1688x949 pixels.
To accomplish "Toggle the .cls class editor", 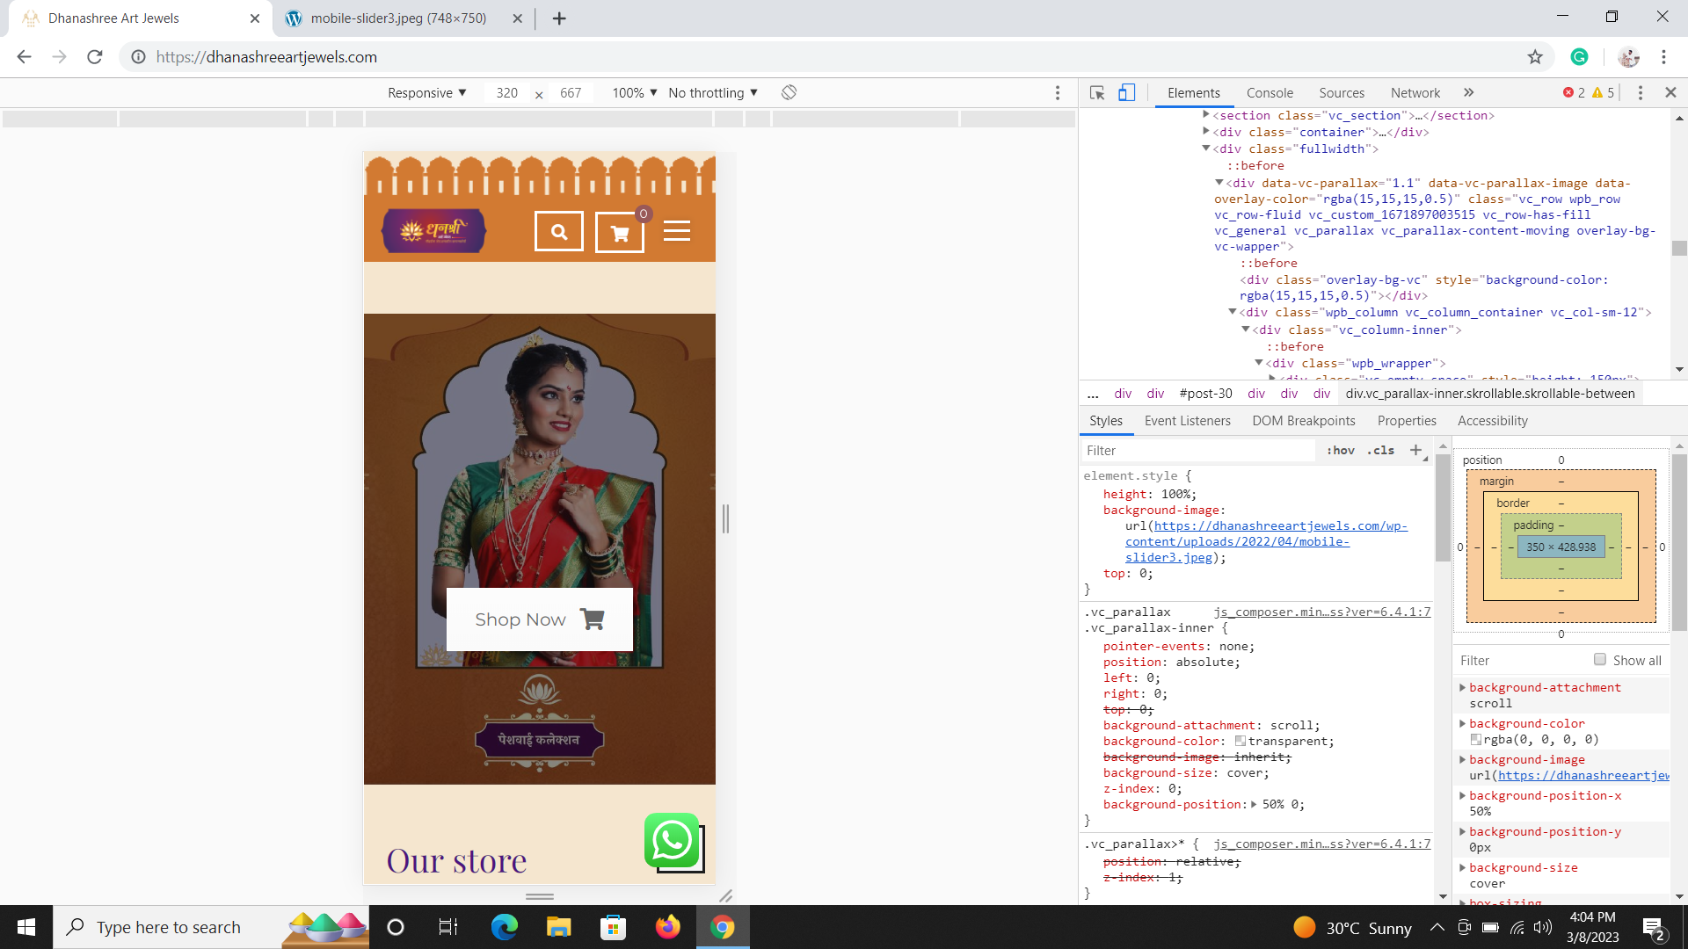I will (x=1380, y=450).
